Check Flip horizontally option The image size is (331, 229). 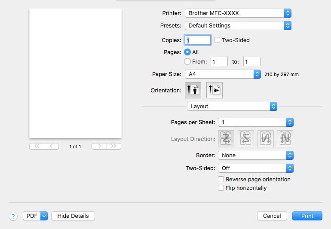click(x=221, y=188)
